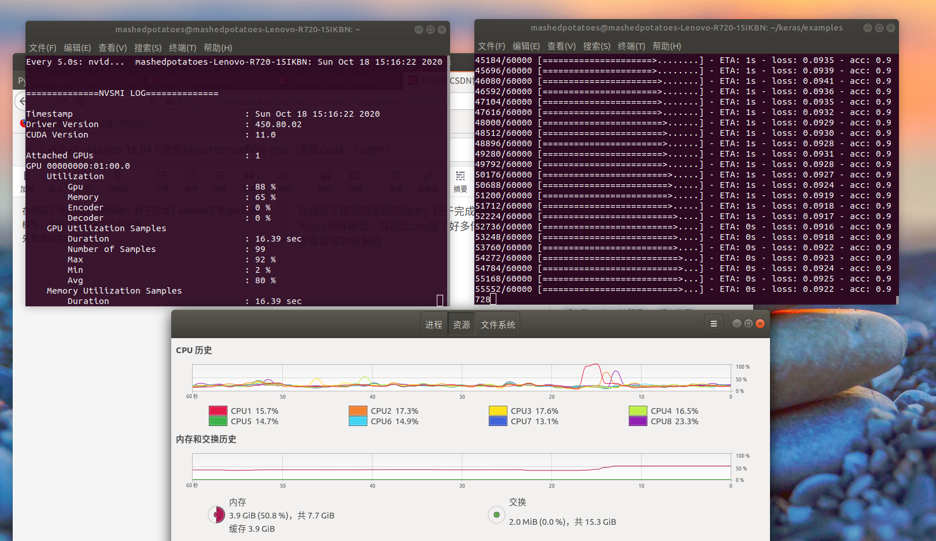Click the 'CPU6 14.9%' label
The image size is (936, 541).
point(395,421)
